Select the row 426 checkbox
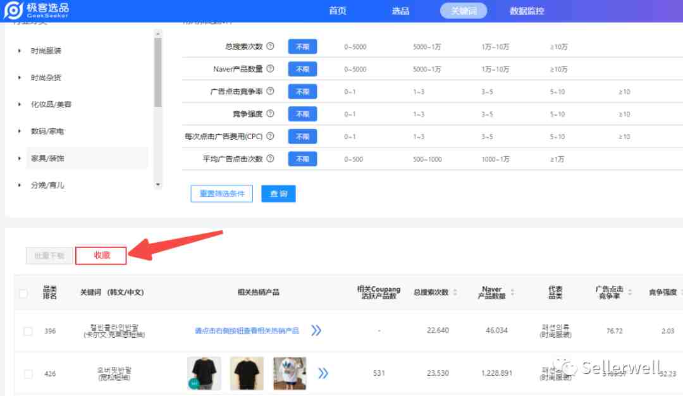This screenshot has width=683, height=396. [x=28, y=374]
